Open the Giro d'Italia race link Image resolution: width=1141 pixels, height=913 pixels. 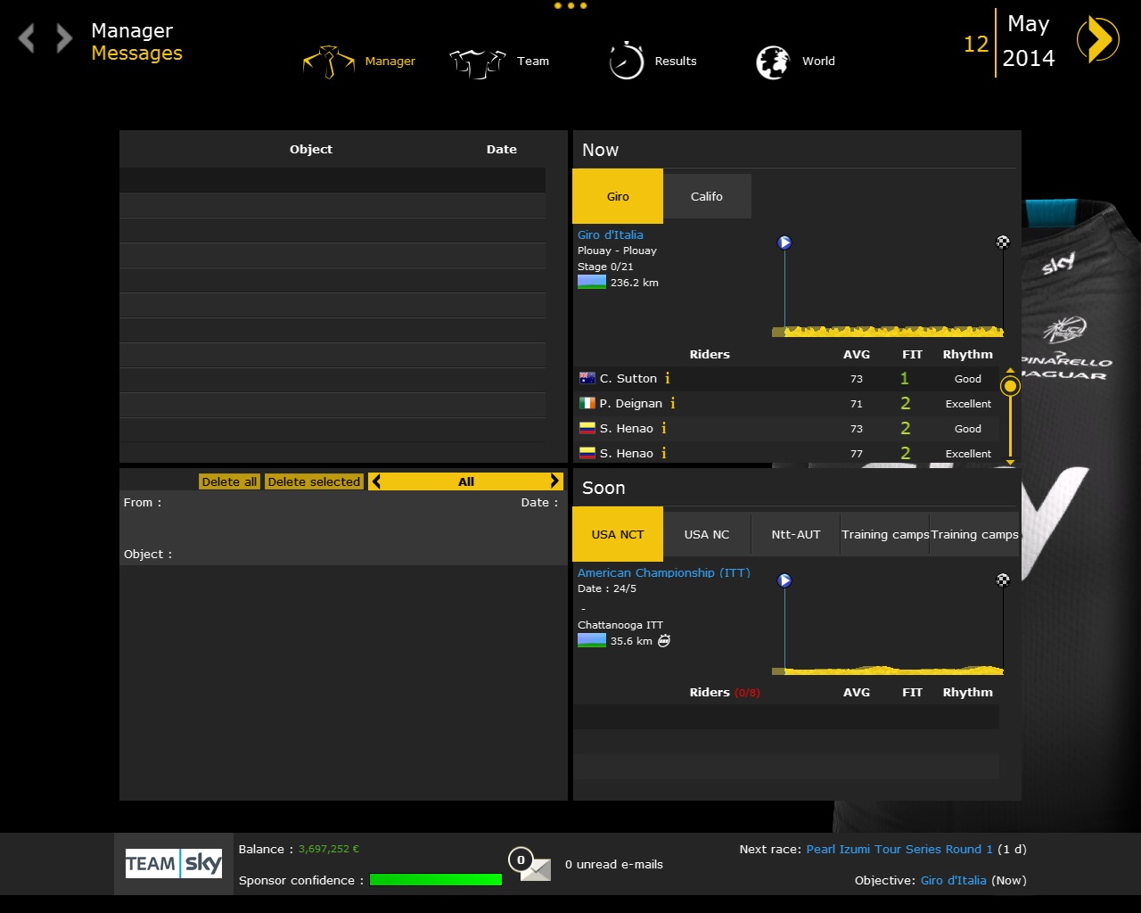coord(610,234)
